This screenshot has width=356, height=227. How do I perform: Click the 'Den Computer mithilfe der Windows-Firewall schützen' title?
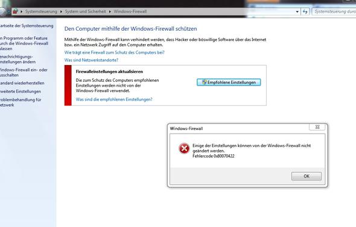click(x=130, y=29)
